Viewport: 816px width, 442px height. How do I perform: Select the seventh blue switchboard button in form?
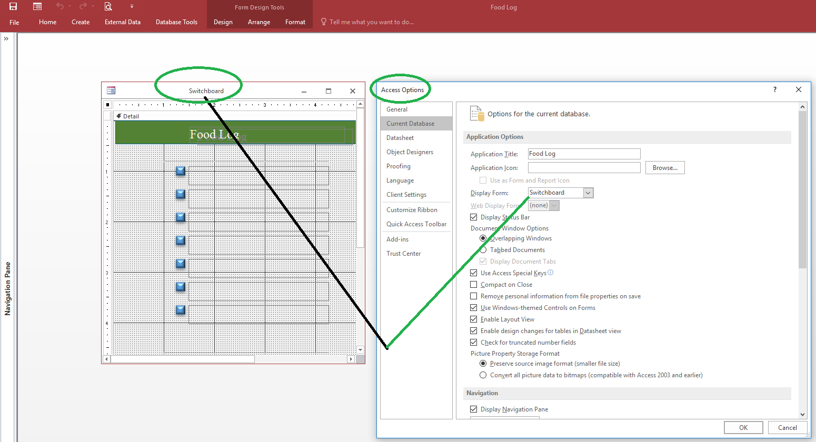[181, 309]
